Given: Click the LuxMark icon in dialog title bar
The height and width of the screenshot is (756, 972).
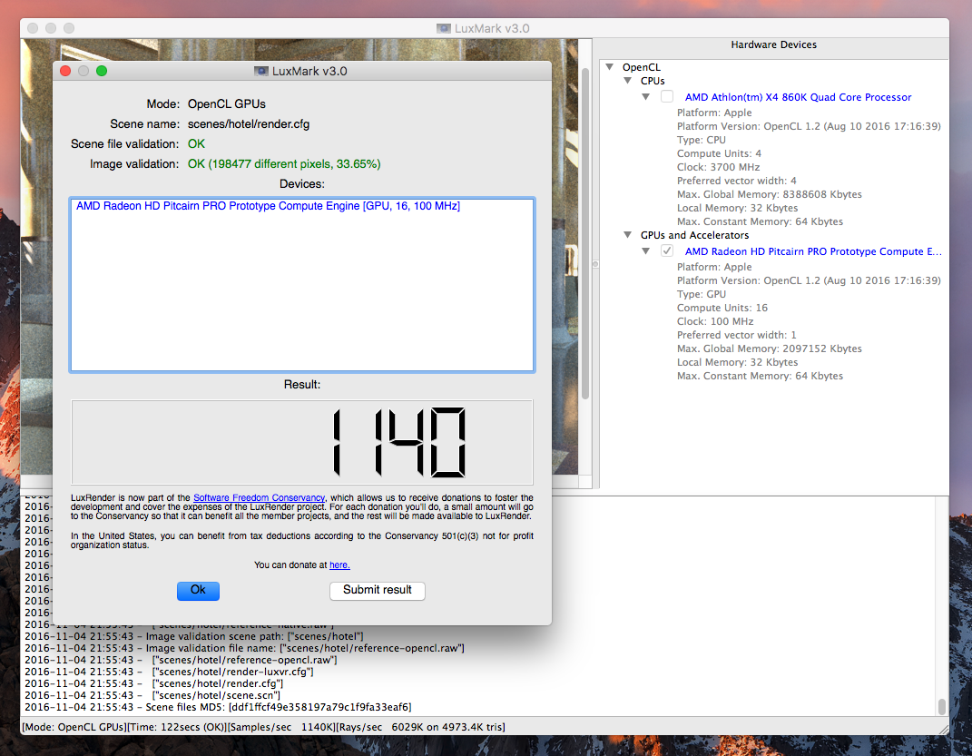Looking at the screenshot, I should click(261, 72).
